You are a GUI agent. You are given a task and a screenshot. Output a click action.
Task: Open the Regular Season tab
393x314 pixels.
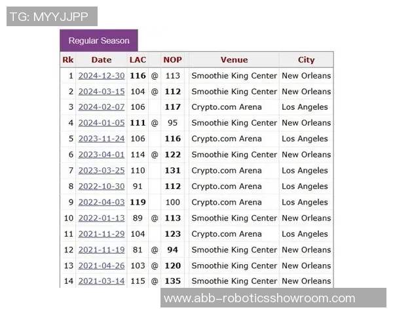(99, 41)
